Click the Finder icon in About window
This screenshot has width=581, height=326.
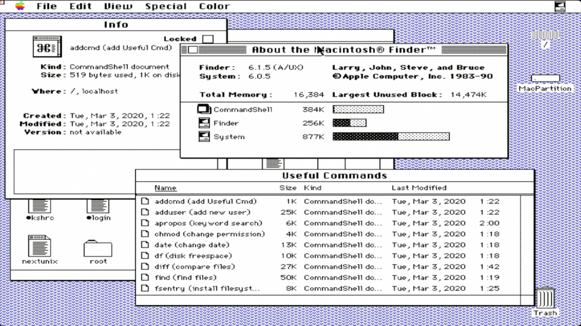tap(204, 123)
